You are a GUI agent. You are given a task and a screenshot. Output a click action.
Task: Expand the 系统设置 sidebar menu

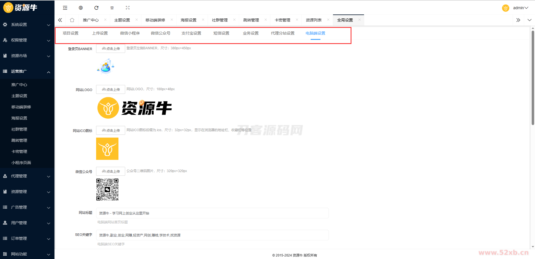tap(27, 25)
